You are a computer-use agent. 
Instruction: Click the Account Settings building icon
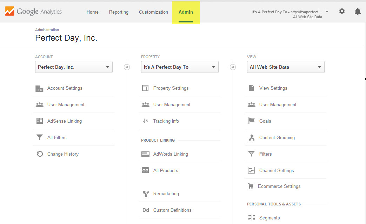(39, 88)
